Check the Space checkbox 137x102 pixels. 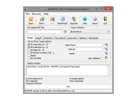(x=29, y=55)
